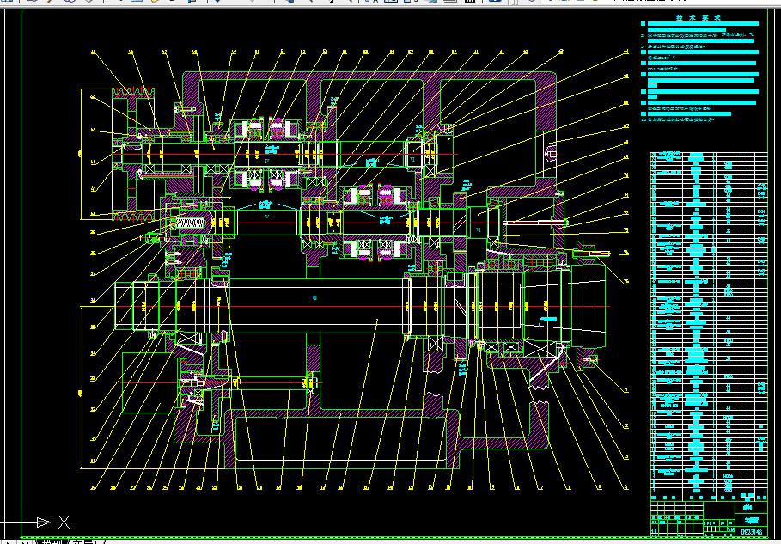Click the UCS icon X axis label
This screenshot has width=781, height=544.
64,522
